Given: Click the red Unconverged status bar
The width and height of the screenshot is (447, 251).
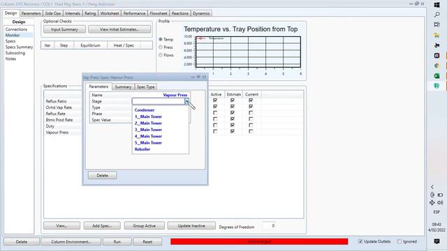Looking at the screenshot, I should point(259,241).
